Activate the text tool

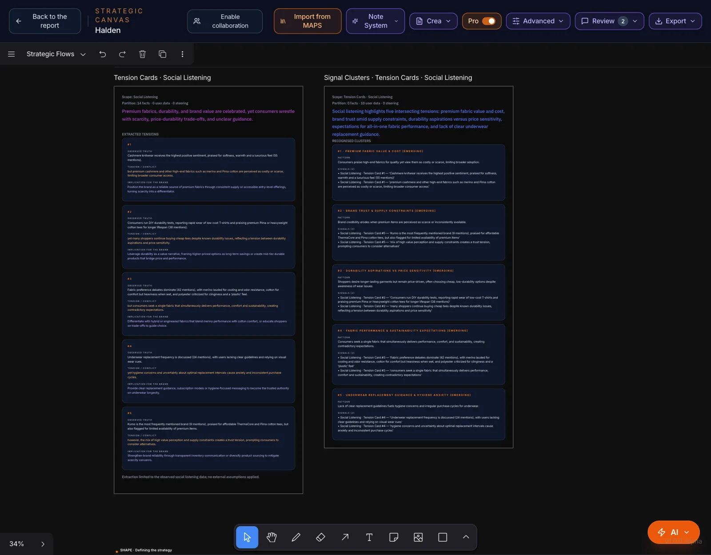(369, 537)
